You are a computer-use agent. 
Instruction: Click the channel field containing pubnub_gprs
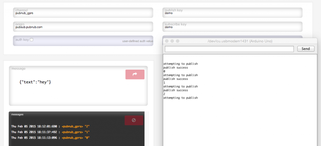click(83, 13)
